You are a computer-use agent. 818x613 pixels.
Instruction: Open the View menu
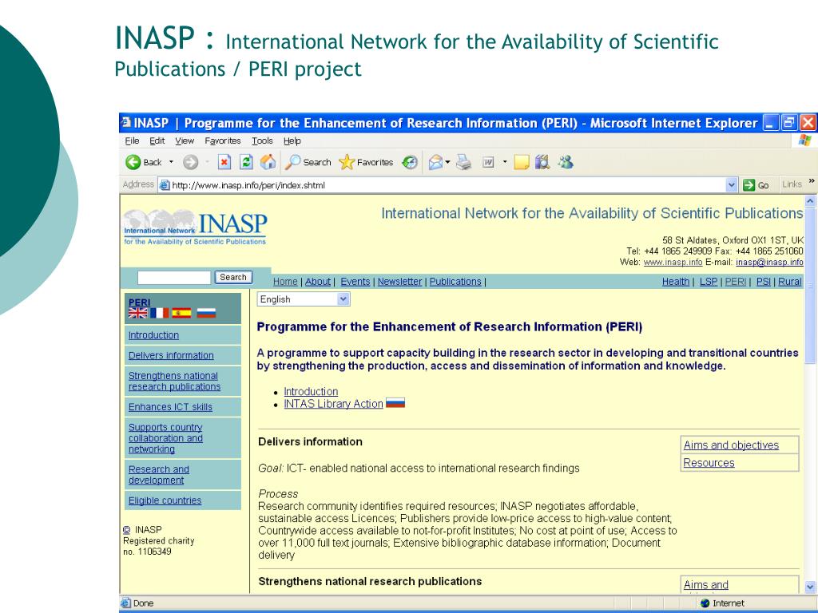185,140
